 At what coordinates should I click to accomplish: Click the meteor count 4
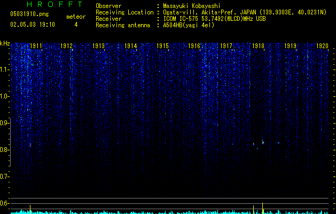pyautogui.click(x=76, y=25)
